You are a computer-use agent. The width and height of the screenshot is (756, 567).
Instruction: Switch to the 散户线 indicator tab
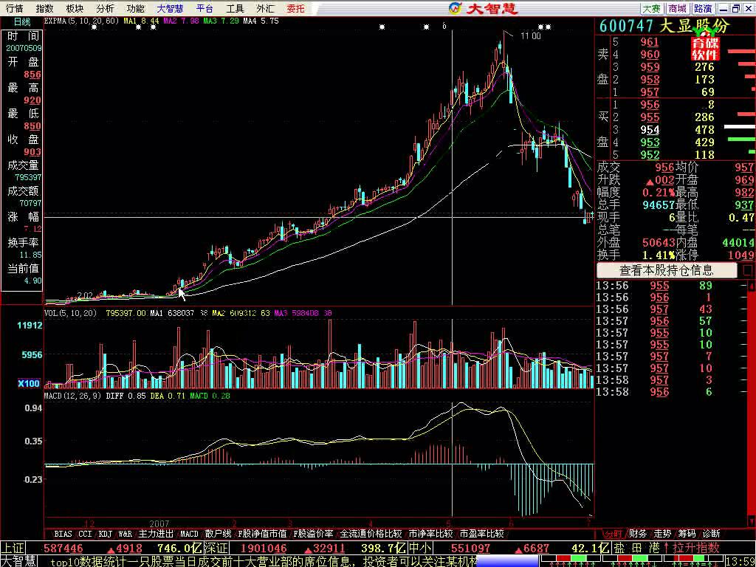click(218, 534)
